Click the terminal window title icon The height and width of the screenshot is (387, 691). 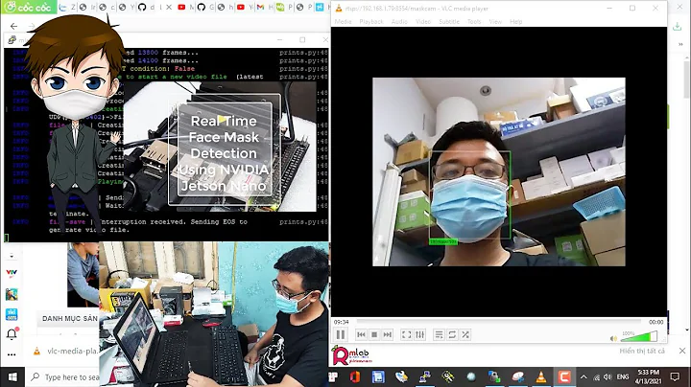pos(12,40)
